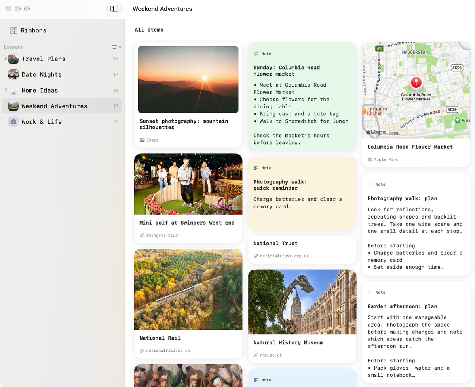Click the note icon on Garden afternoon: plan

[x=370, y=293]
